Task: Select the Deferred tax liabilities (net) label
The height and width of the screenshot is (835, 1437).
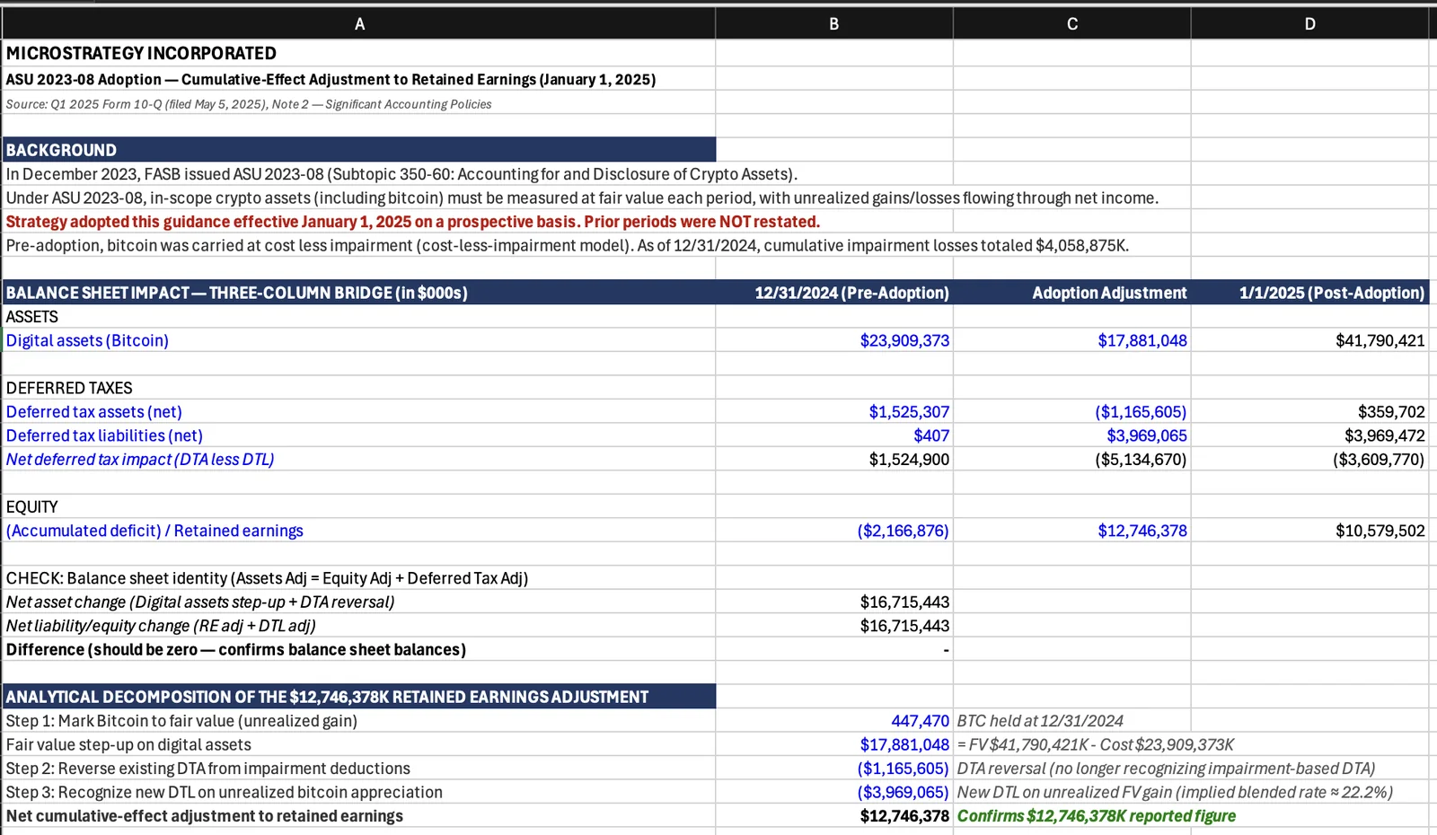Action: [x=359, y=435]
